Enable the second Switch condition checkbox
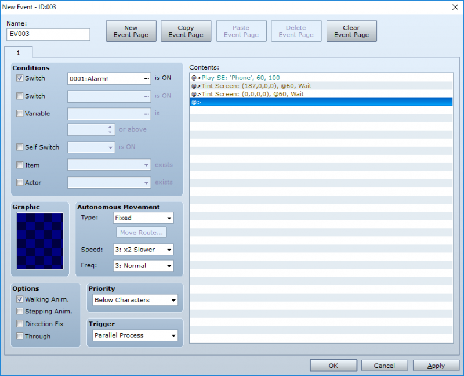The image size is (464, 376). (20, 96)
